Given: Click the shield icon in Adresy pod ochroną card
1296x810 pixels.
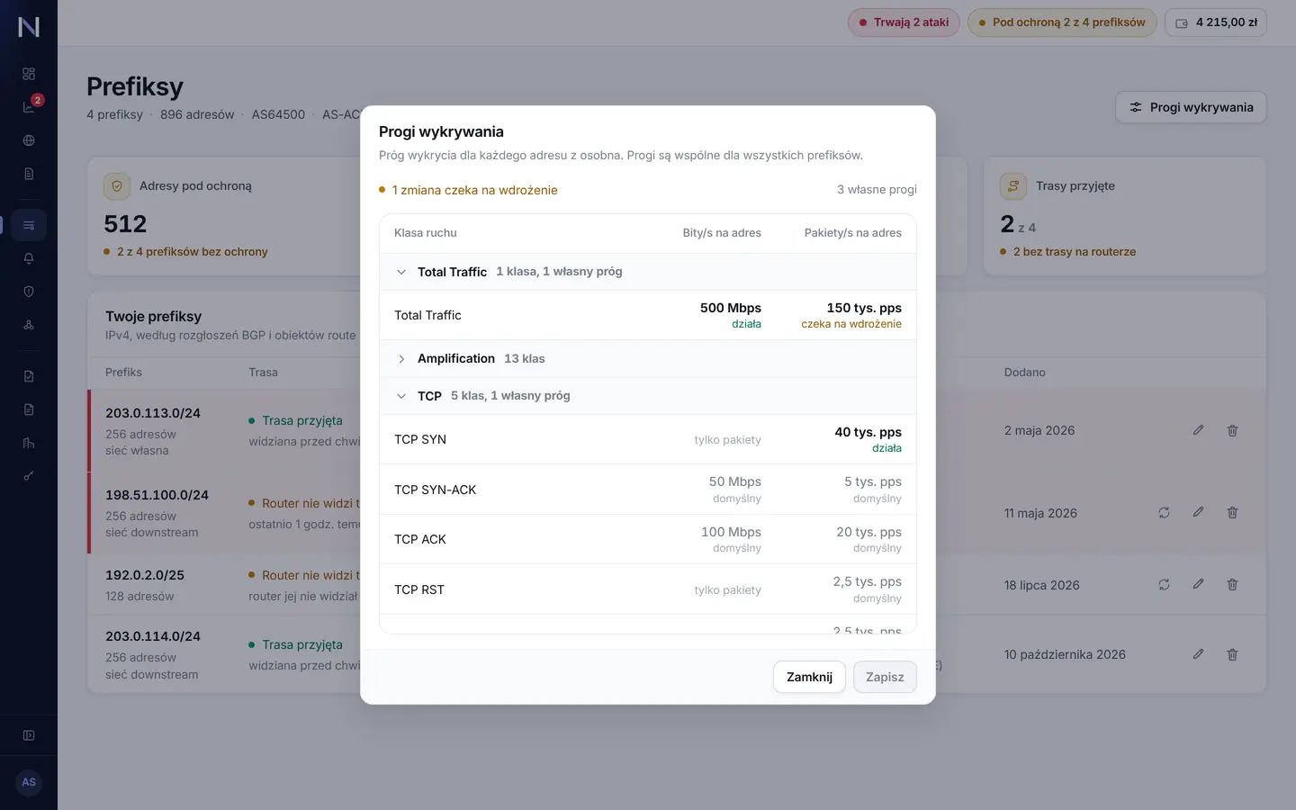Looking at the screenshot, I should (x=116, y=186).
